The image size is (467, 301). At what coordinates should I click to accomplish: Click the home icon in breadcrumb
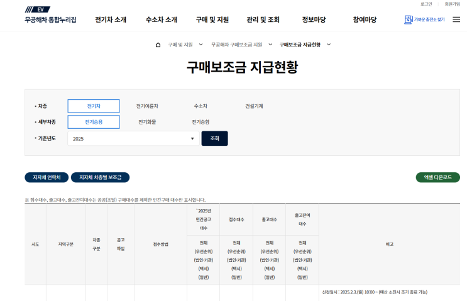(x=158, y=45)
